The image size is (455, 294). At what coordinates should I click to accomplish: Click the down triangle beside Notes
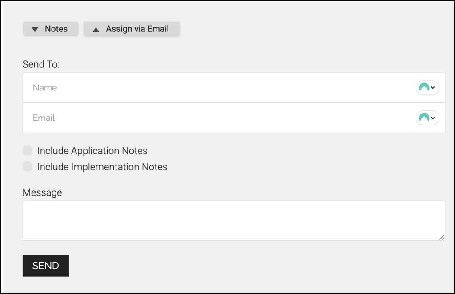(x=35, y=30)
